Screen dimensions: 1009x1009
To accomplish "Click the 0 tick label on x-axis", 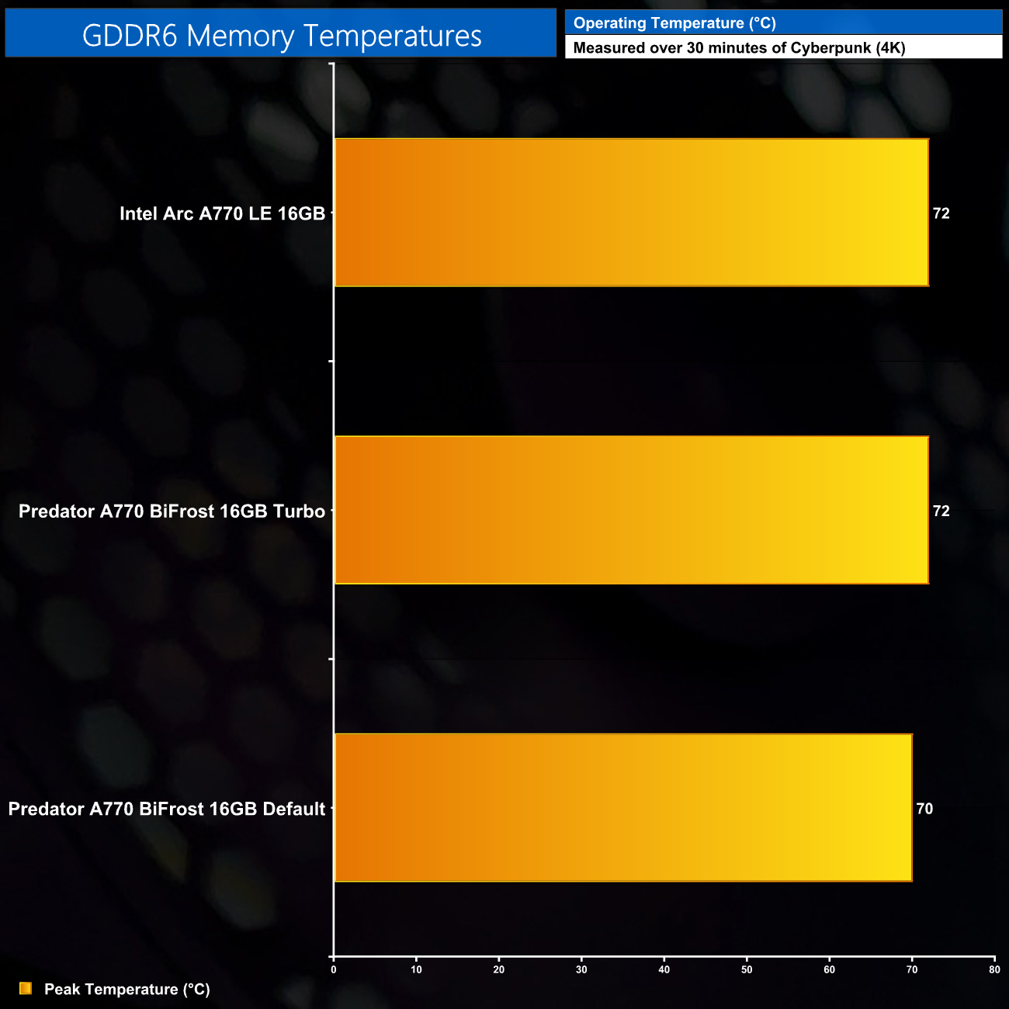I will coord(334,969).
